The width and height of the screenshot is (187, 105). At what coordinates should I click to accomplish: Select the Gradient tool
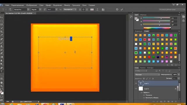click(1, 57)
